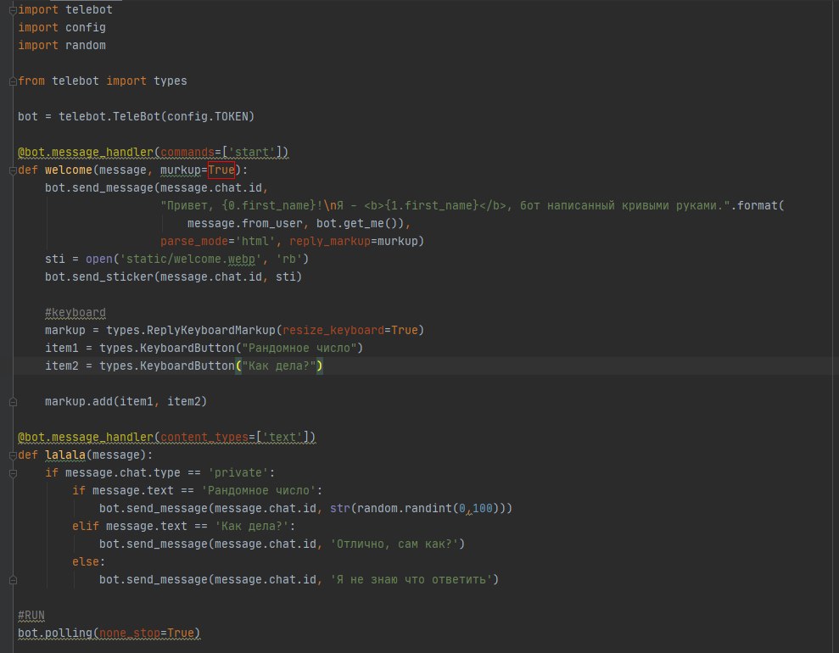The width and height of the screenshot is (839, 653).
Task: Click the fold end marker beside markup.add
Action: [x=13, y=402]
